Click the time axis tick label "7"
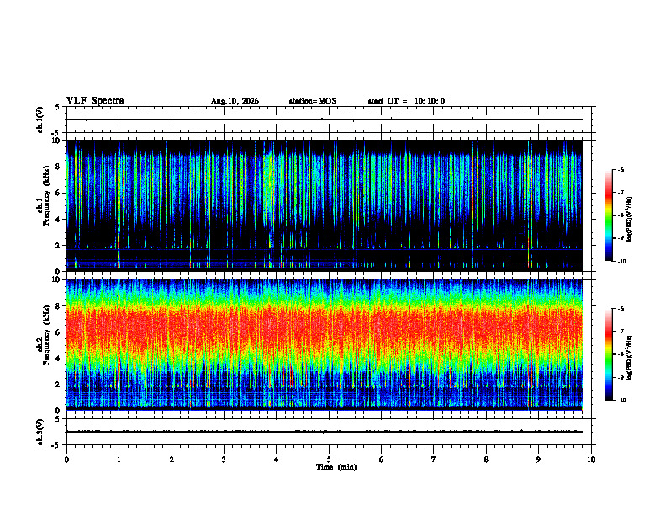Viewport: 666px width, 515px height. coord(434,459)
